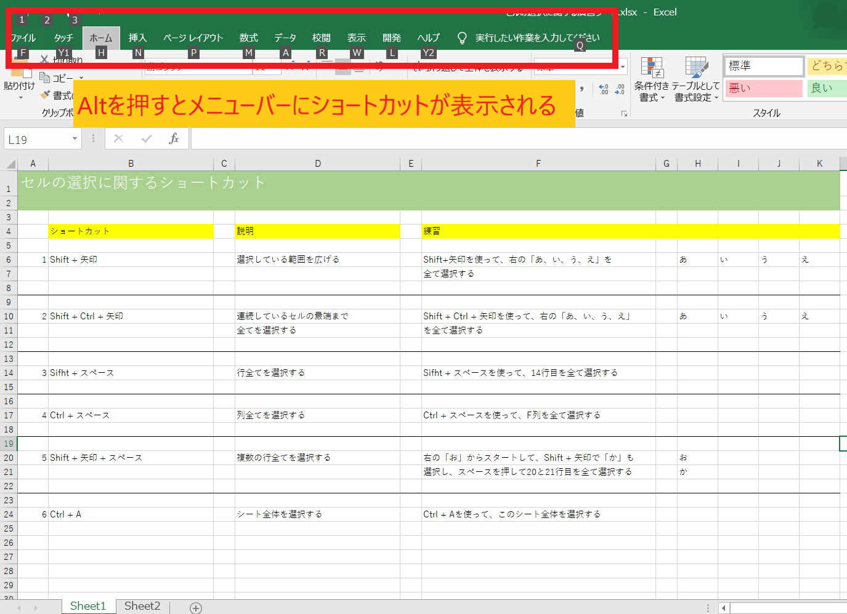Viewport: 847px width, 614px height.
Task: Click the Copy (コピー) icon in clipboard group
Action: click(x=44, y=78)
